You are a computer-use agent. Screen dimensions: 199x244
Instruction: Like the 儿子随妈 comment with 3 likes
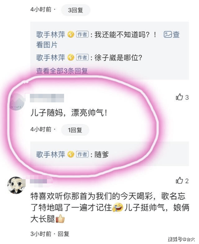coord(179,97)
